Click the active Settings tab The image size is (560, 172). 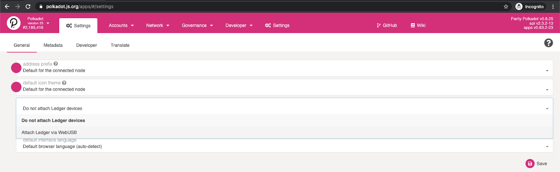78,26
